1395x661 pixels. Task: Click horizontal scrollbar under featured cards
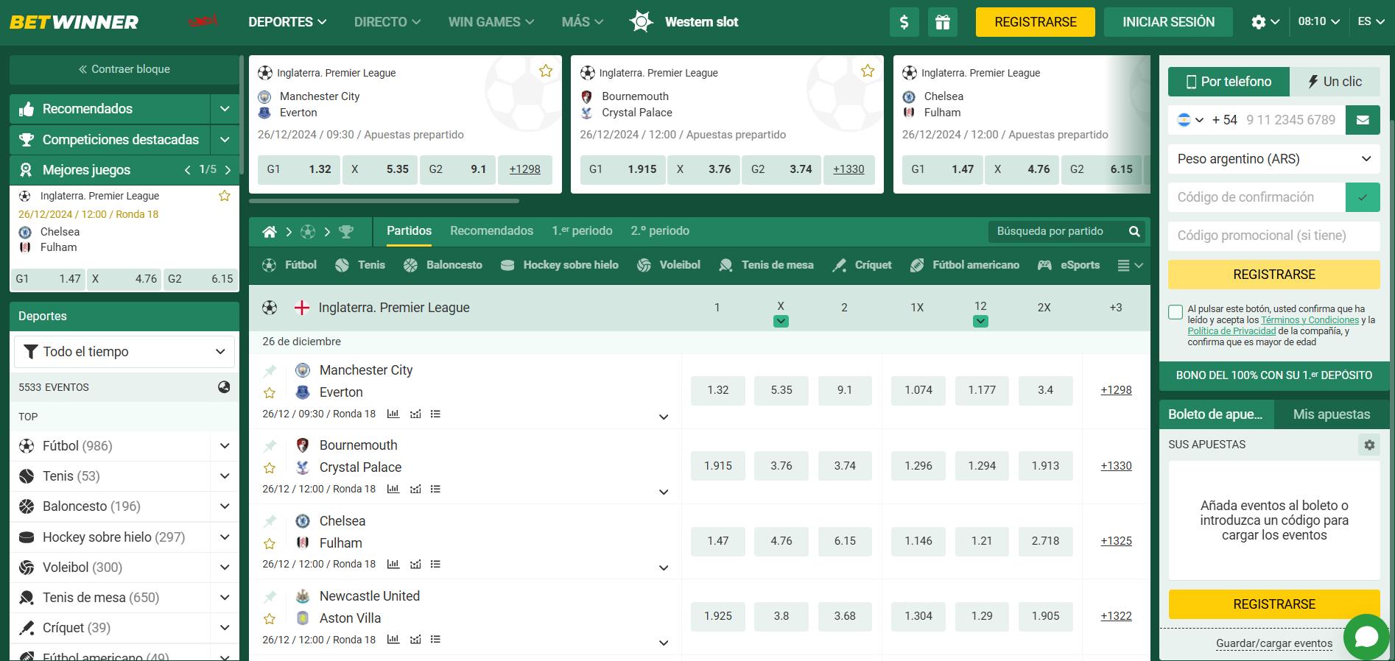tap(384, 200)
